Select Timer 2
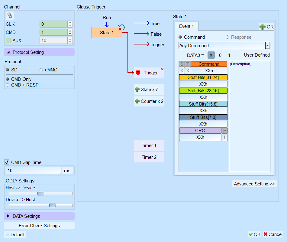Image resolution: width=287 pixels, height=242 pixels. 149,157
